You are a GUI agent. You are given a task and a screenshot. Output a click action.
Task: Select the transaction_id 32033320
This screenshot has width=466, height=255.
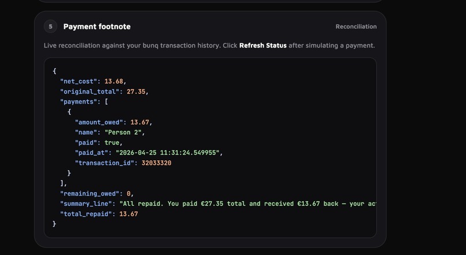156,163
